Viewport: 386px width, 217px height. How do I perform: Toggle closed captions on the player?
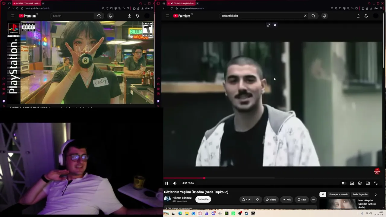[352, 183]
